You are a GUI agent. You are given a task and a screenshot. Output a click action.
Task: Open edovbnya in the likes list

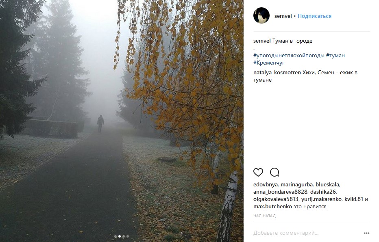[266, 185]
